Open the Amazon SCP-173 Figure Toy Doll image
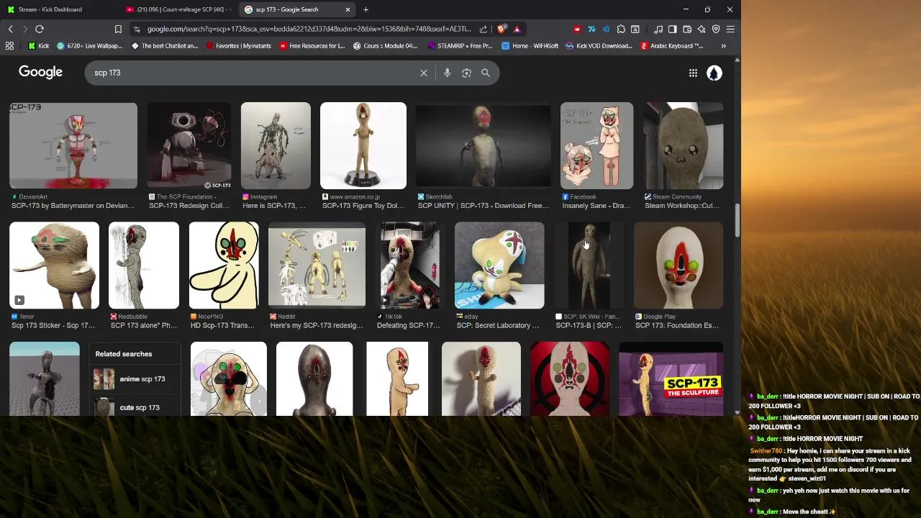 click(x=363, y=146)
